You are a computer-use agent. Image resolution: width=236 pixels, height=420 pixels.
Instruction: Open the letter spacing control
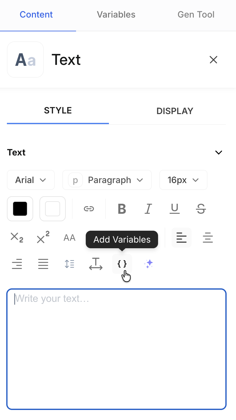click(95, 264)
